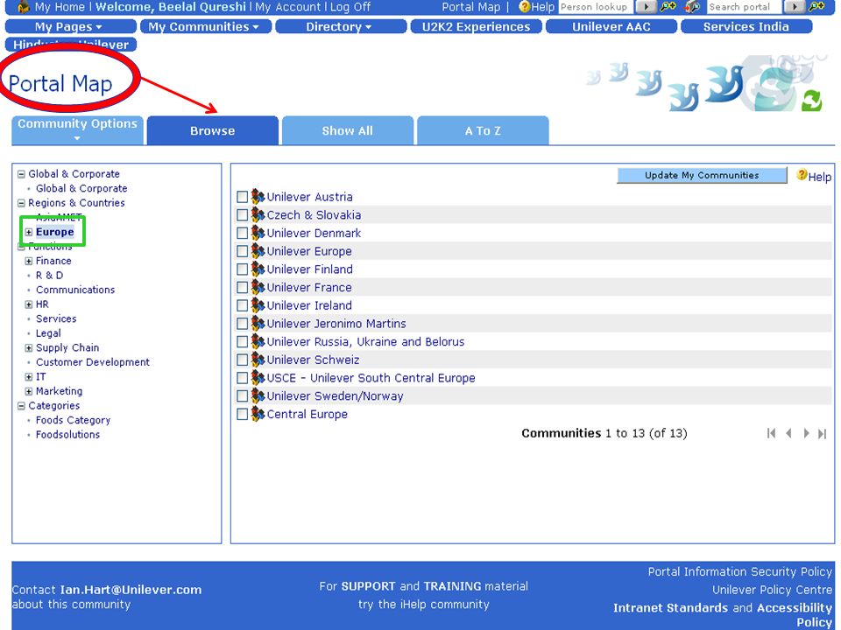The width and height of the screenshot is (841, 630).
Task: Click the community icon beside Unilever Denmark
Action: [x=258, y=233]
